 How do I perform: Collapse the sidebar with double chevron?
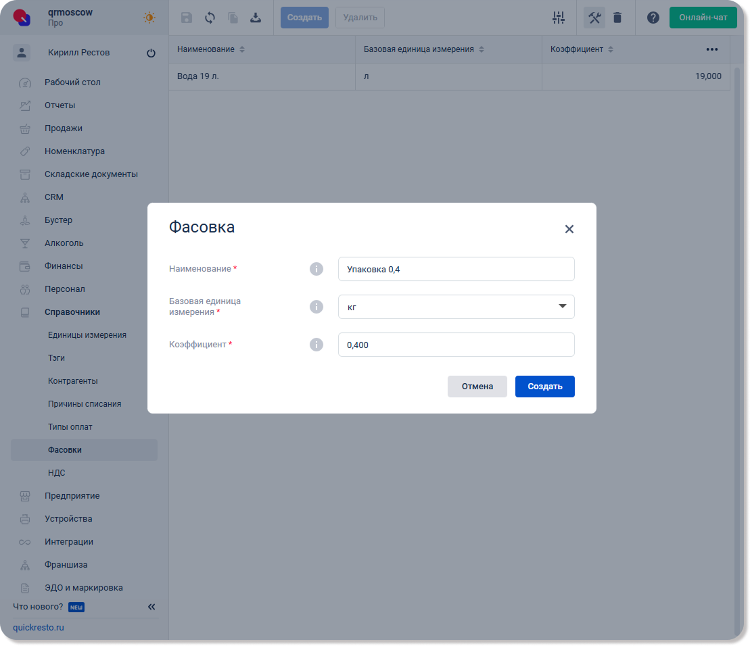click(151, 607)
